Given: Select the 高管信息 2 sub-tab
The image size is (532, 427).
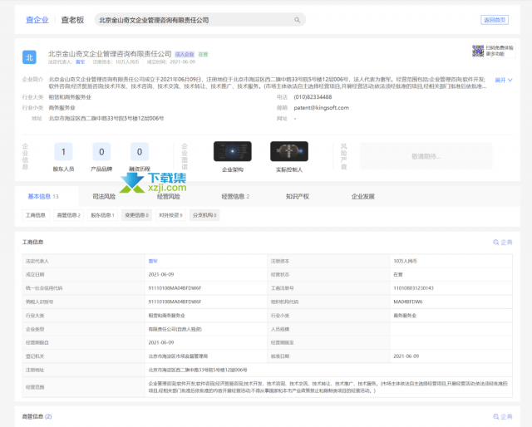Looking at the screenshot, I should (68, 215).
